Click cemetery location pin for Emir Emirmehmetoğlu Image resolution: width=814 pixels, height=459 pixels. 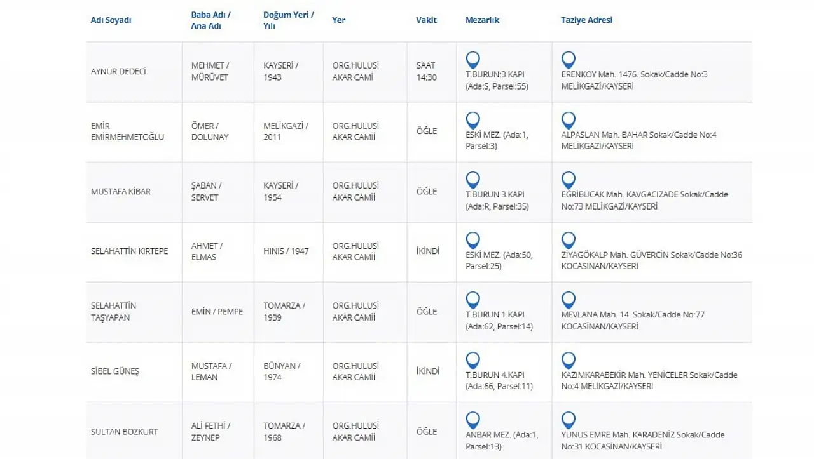coord(473,121)
